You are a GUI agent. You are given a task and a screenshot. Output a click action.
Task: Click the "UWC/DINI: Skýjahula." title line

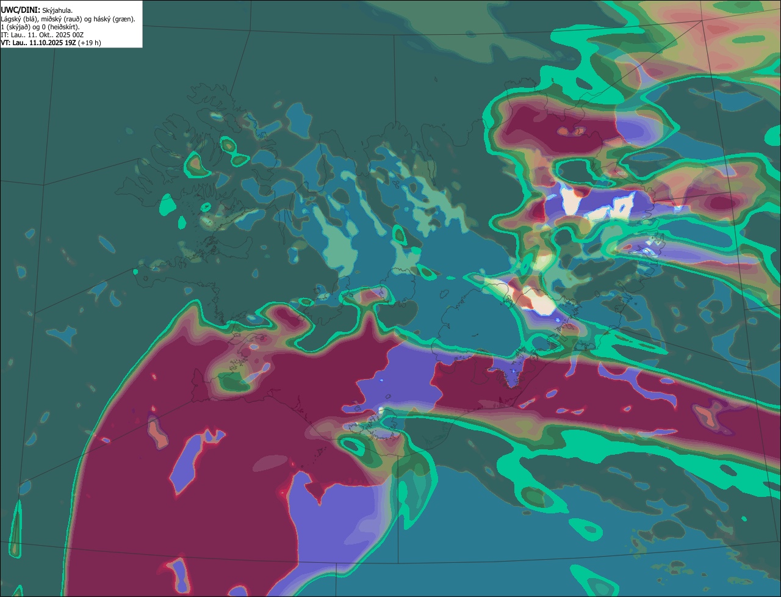pyautogui.click(x=37, y=10)
